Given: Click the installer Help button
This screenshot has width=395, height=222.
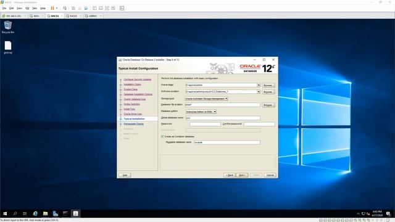Looking at the screenshot, I should (x=125, y=175).
